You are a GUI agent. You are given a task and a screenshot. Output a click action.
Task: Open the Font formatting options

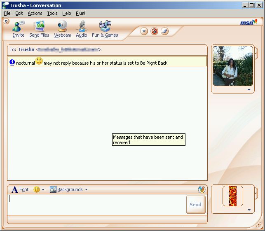20,189
